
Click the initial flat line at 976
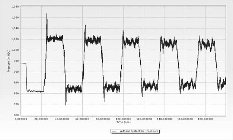click(x=24, y=63)
